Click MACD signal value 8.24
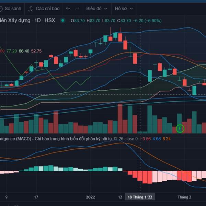The image size is (206, 206). pos(167,139)
